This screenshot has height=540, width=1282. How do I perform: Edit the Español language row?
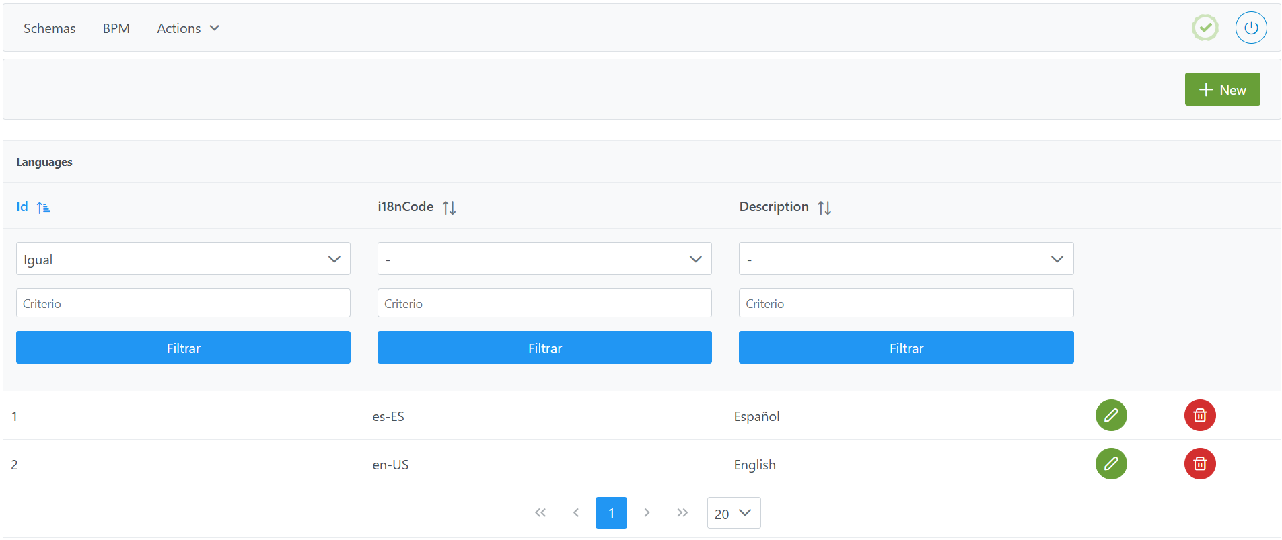point(1110,416)
